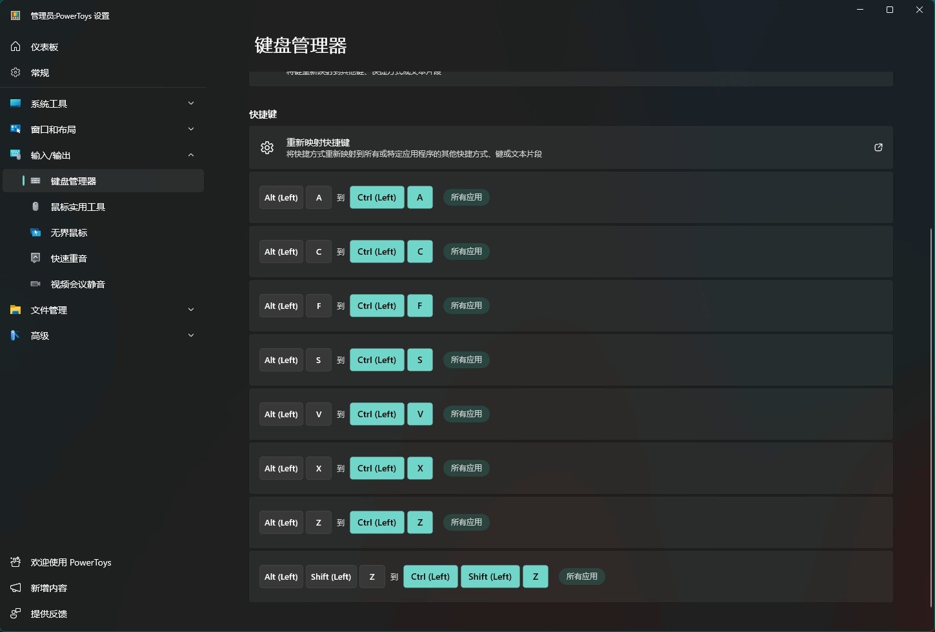Click the target Z key in Ctrl+Shift+Z mapping
Viewport: 935px width, 632px height.
536,577
